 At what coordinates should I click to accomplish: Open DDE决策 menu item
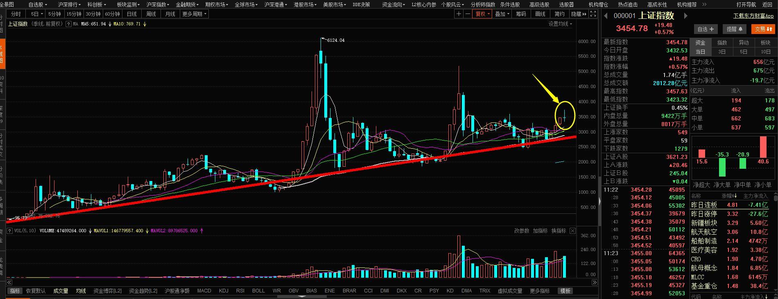(x=361, y=5)
